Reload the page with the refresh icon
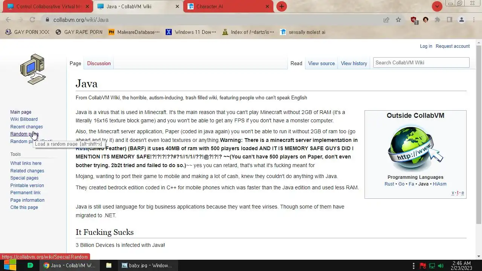Screen dimensions: 482x271 tap(32, 20)
